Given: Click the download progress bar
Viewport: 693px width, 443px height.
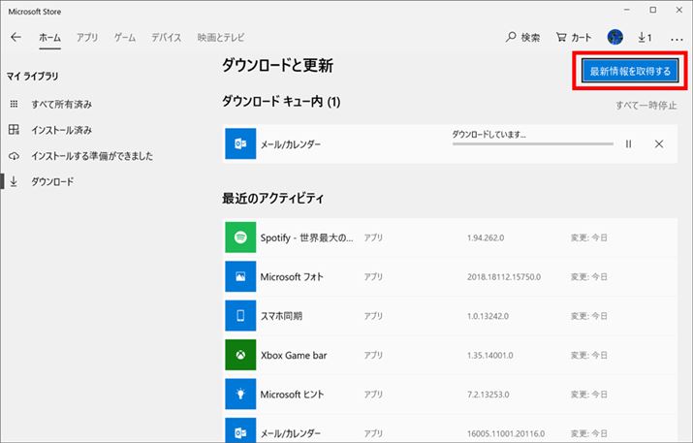Looking at the screenshot, I should 532,143.
